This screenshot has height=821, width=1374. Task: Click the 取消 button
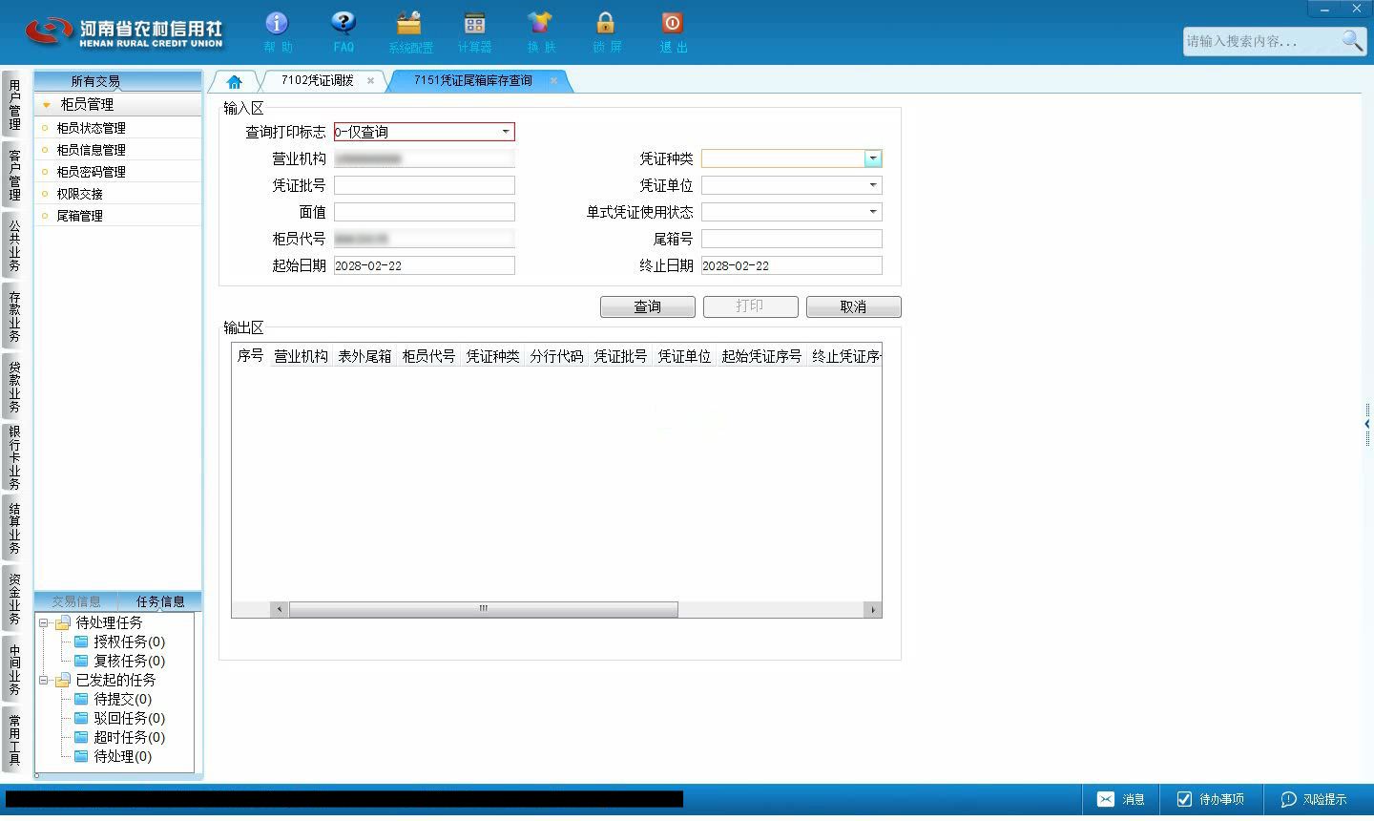click(x=854, y=306)
